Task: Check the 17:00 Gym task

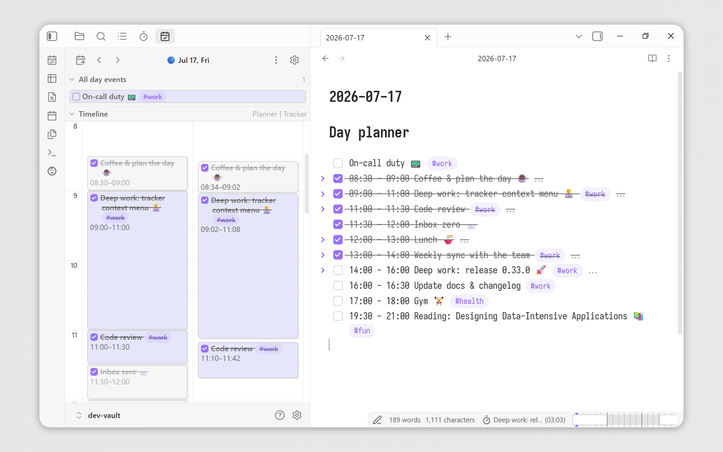Action: pos(338,301)
